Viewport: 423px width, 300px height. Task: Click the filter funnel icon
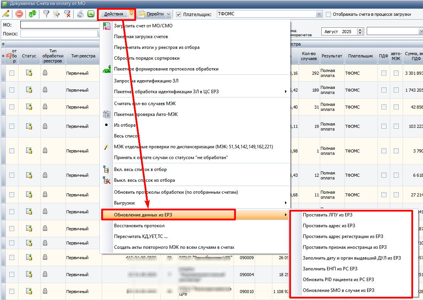click(x=46, y=14)
